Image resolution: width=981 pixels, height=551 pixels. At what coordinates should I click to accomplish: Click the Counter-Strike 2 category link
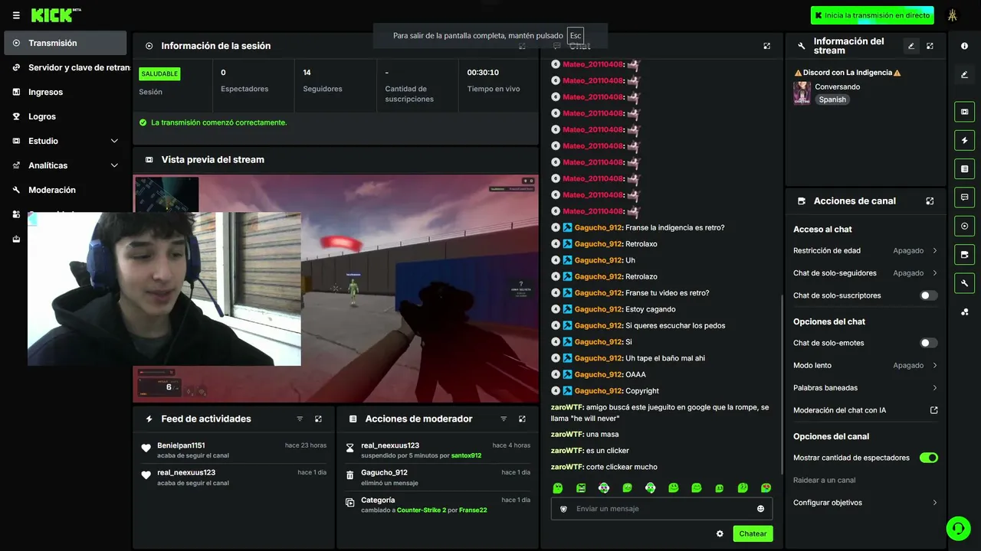click(422, 510)
